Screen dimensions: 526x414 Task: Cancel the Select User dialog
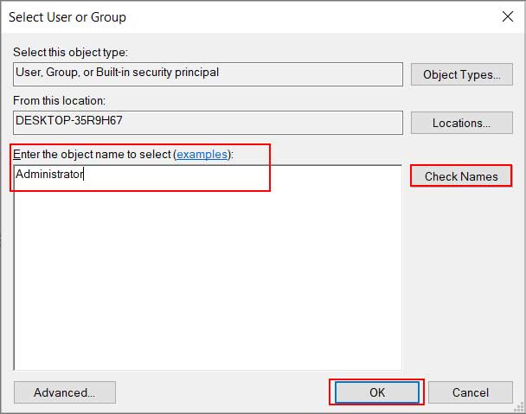[470, 392]
